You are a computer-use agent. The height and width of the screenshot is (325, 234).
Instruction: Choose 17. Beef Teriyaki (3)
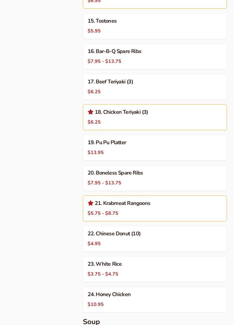(x=110, y=82)
